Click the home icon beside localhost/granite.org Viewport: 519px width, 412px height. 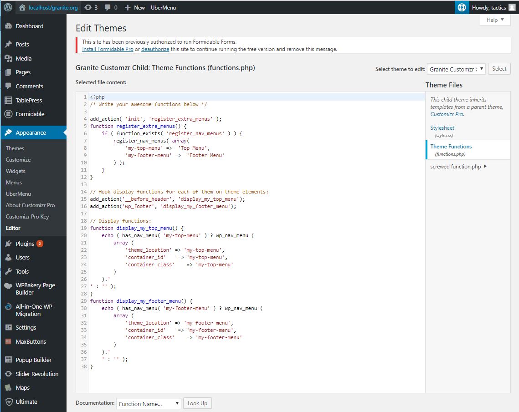[22, 7]
